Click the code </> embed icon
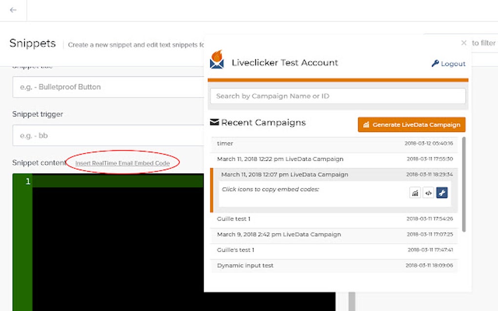 (428, 193)
